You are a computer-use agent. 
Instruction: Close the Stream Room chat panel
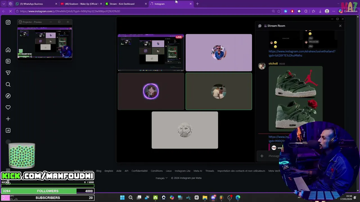340,26
